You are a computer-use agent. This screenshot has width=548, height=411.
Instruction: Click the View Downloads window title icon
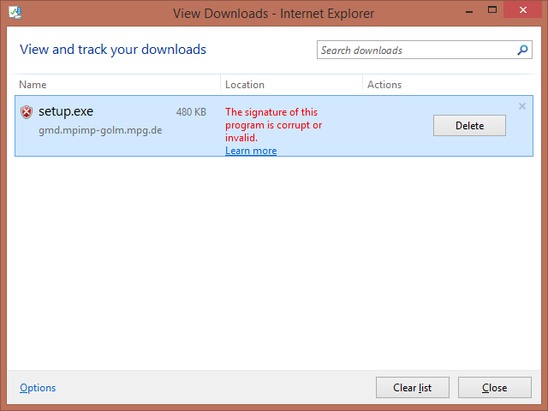coord(15,13)
